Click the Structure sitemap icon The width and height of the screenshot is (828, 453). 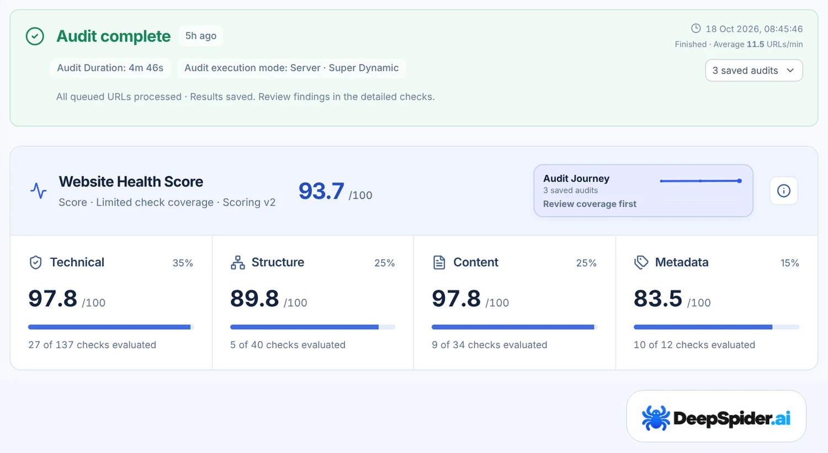click(x=237, y=263)
